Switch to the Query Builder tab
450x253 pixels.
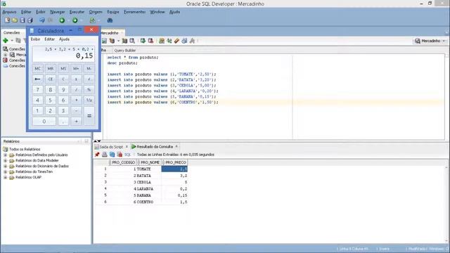[x=125, y=51]
